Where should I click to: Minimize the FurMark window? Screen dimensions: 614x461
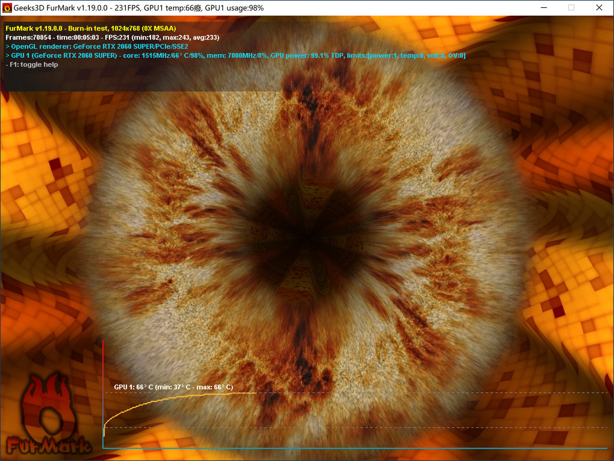tap(544, 8)
